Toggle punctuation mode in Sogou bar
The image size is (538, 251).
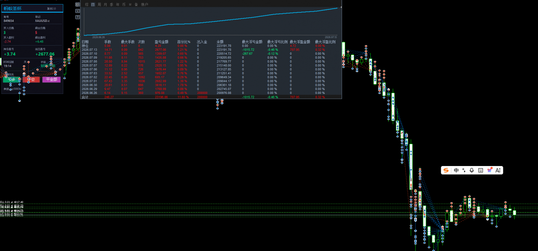pyautogui.click(x=464, y=170)
